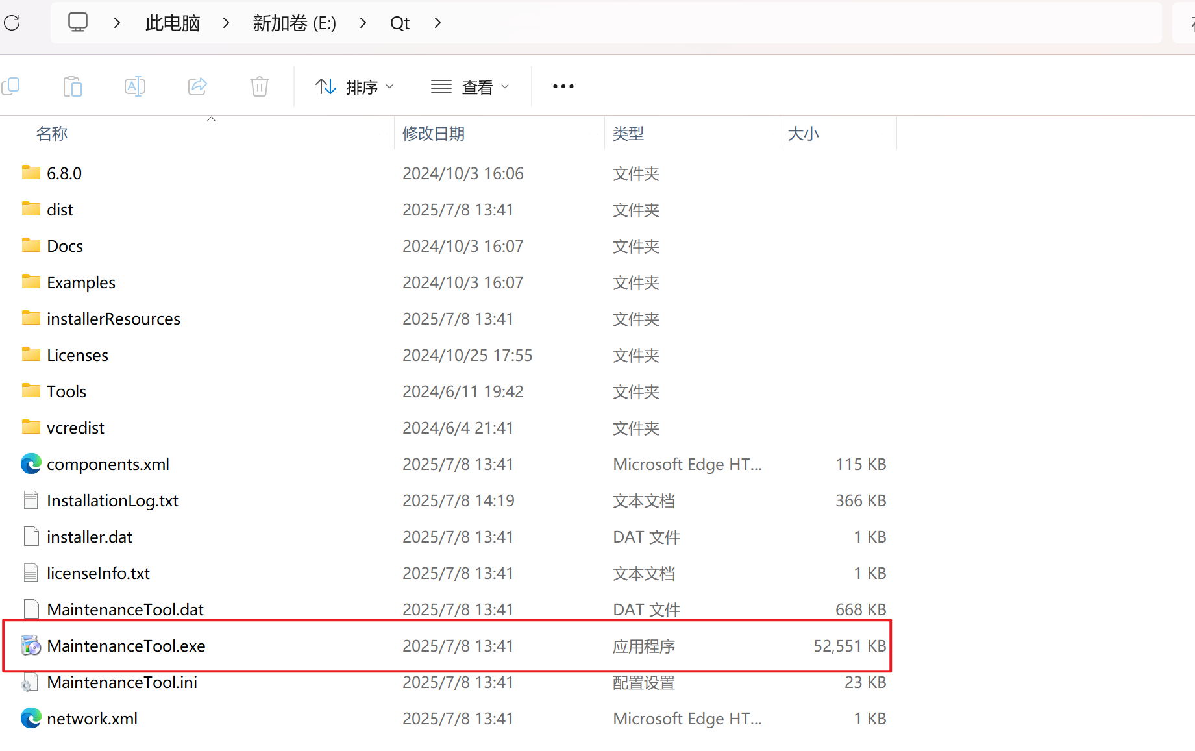Click the folder icon beside Tools
This screenshot has height=751, width=1195.
30,390
